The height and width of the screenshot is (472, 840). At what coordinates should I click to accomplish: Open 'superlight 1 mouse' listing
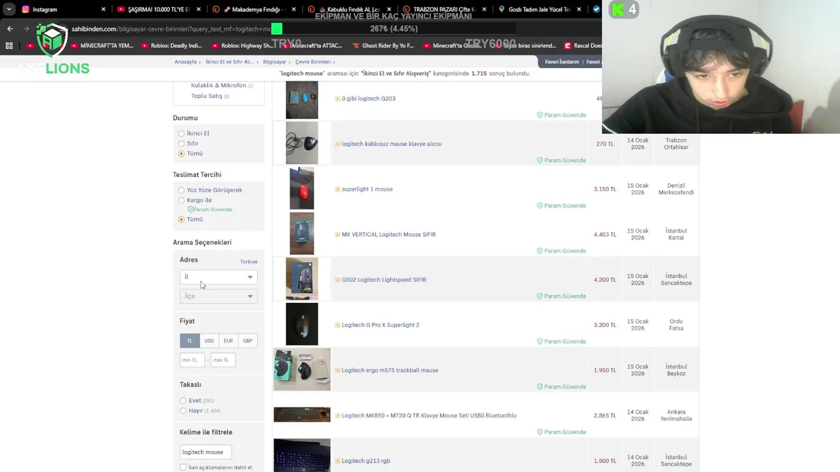[x=367, y=189]
